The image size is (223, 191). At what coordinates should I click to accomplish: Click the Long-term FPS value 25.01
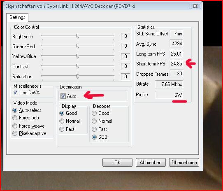(x=176, y=54)
